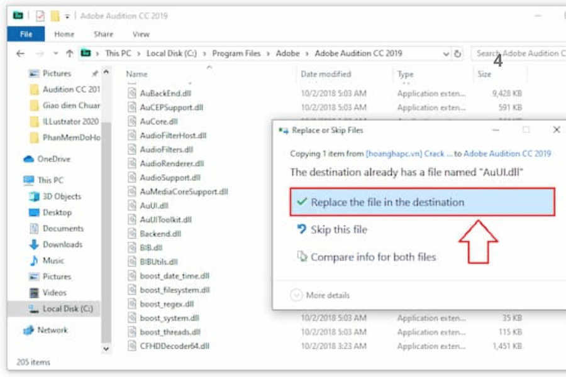Image resolution: width=566 pixels, height=377 pixels.
Task: Click the Adobe Audition CC 2019 destination link
Action: pos(507,153)
